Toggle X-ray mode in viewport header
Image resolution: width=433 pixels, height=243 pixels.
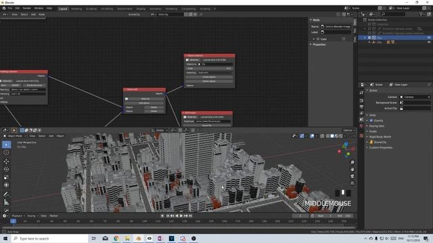coord(322,136)
